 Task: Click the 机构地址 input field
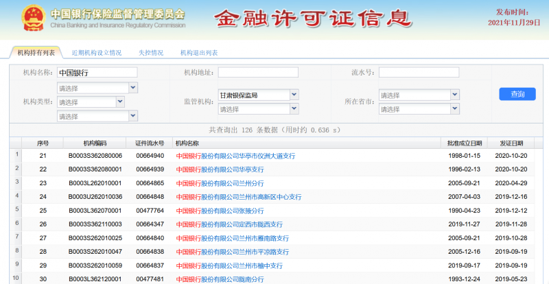tap(258, 73)
